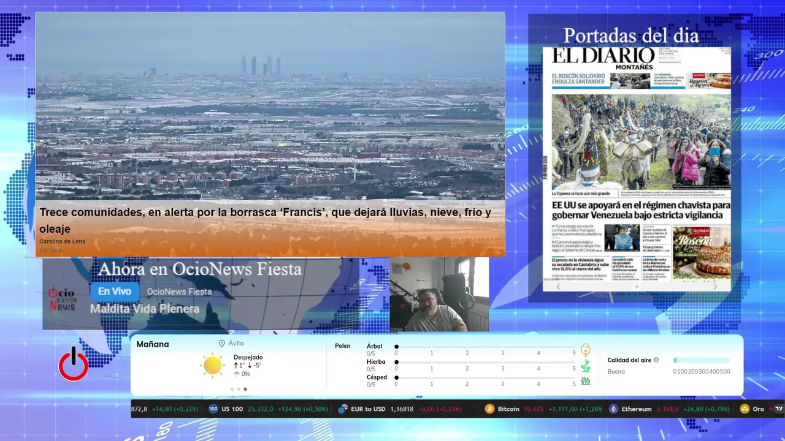785x441 pixels.
Task: Click the tree pollen icon for Árbol
Action: coord(586,350)
